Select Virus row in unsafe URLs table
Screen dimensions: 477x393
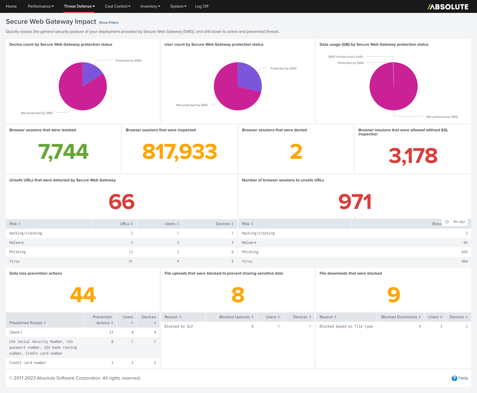(122, 261)
